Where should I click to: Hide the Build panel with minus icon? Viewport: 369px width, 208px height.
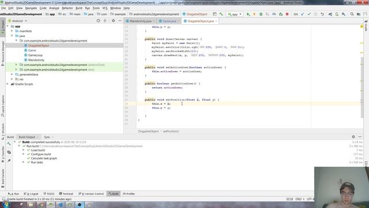click(360, 137)
